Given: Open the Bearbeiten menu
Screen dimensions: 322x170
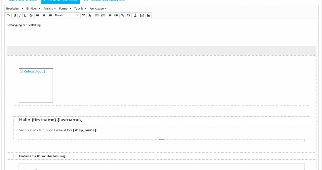Looking at the screenshot, I should click(14, 9).
